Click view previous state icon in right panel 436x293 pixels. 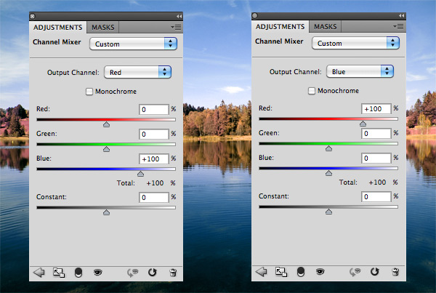[355, 272]
